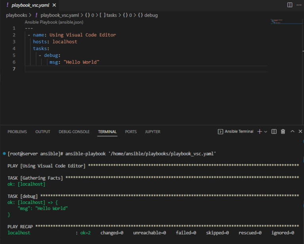304x244 pixels.
Task: Split the terminal panel
Action: pos(274,131)
